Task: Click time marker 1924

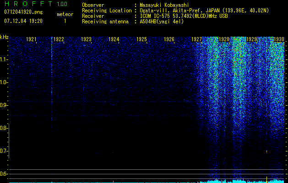Action: (x=114, y=39)
